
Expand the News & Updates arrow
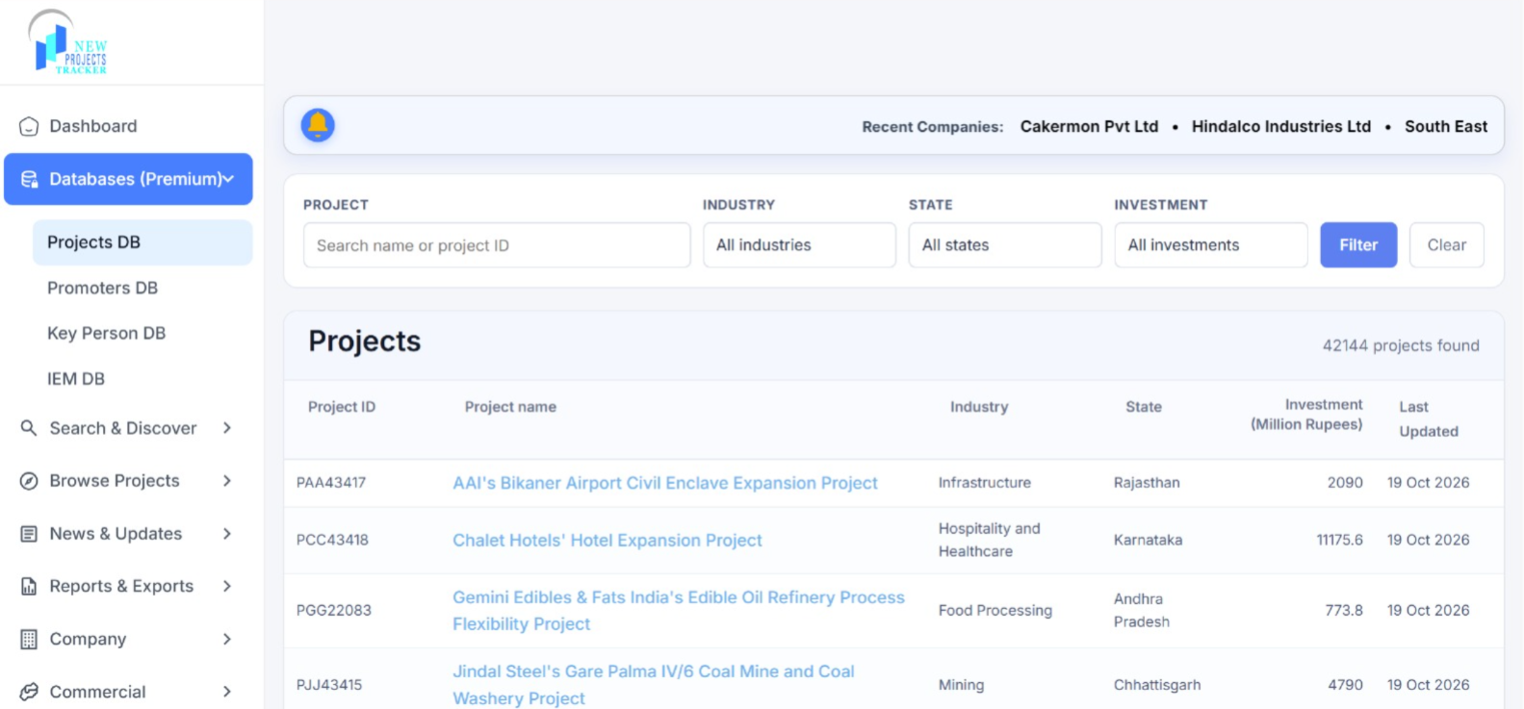coord(227,534)
